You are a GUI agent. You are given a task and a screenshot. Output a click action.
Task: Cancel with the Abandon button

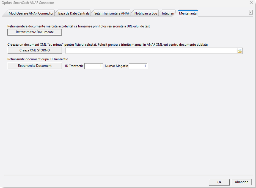[x=241, y=182]
